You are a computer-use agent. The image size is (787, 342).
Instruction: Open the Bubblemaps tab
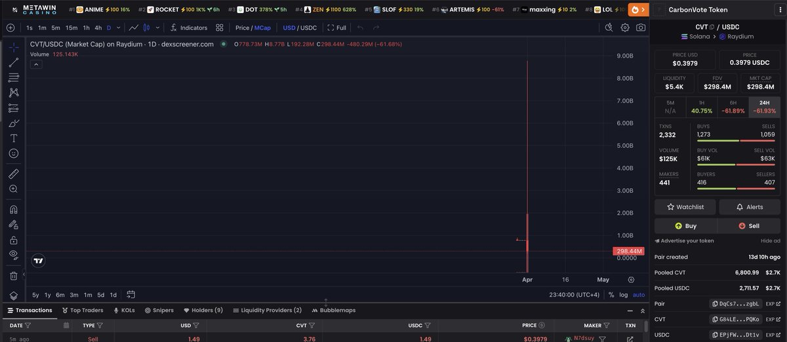[x=333, y=310]
